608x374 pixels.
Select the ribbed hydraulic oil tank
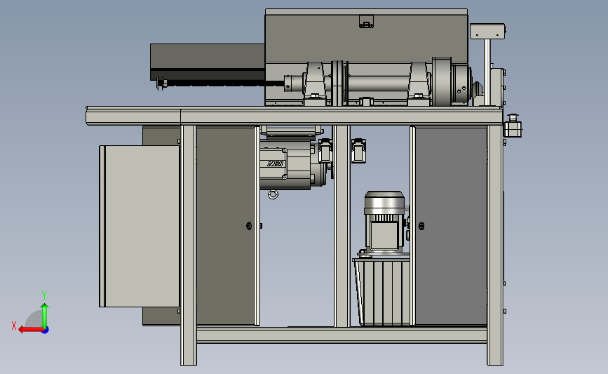[381, 292]
